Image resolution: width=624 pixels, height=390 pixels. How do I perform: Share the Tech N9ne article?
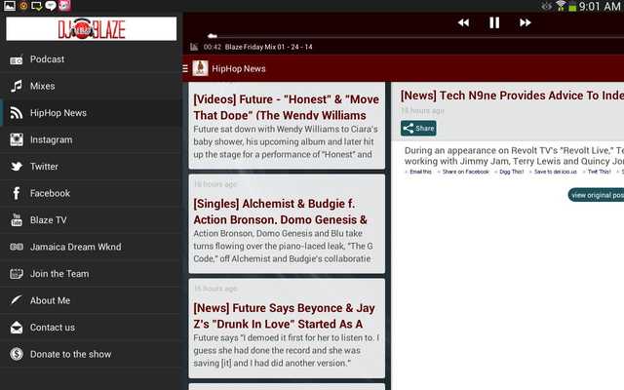[418, 128]
